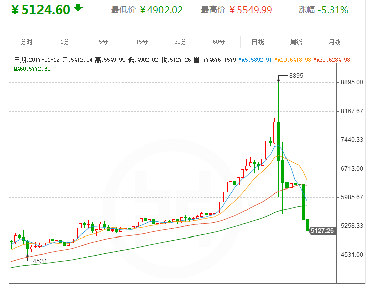This screenshot has height=284, width=368.
Task: Click the tall green candlestick at the 8895 peak
Action: 279,141
